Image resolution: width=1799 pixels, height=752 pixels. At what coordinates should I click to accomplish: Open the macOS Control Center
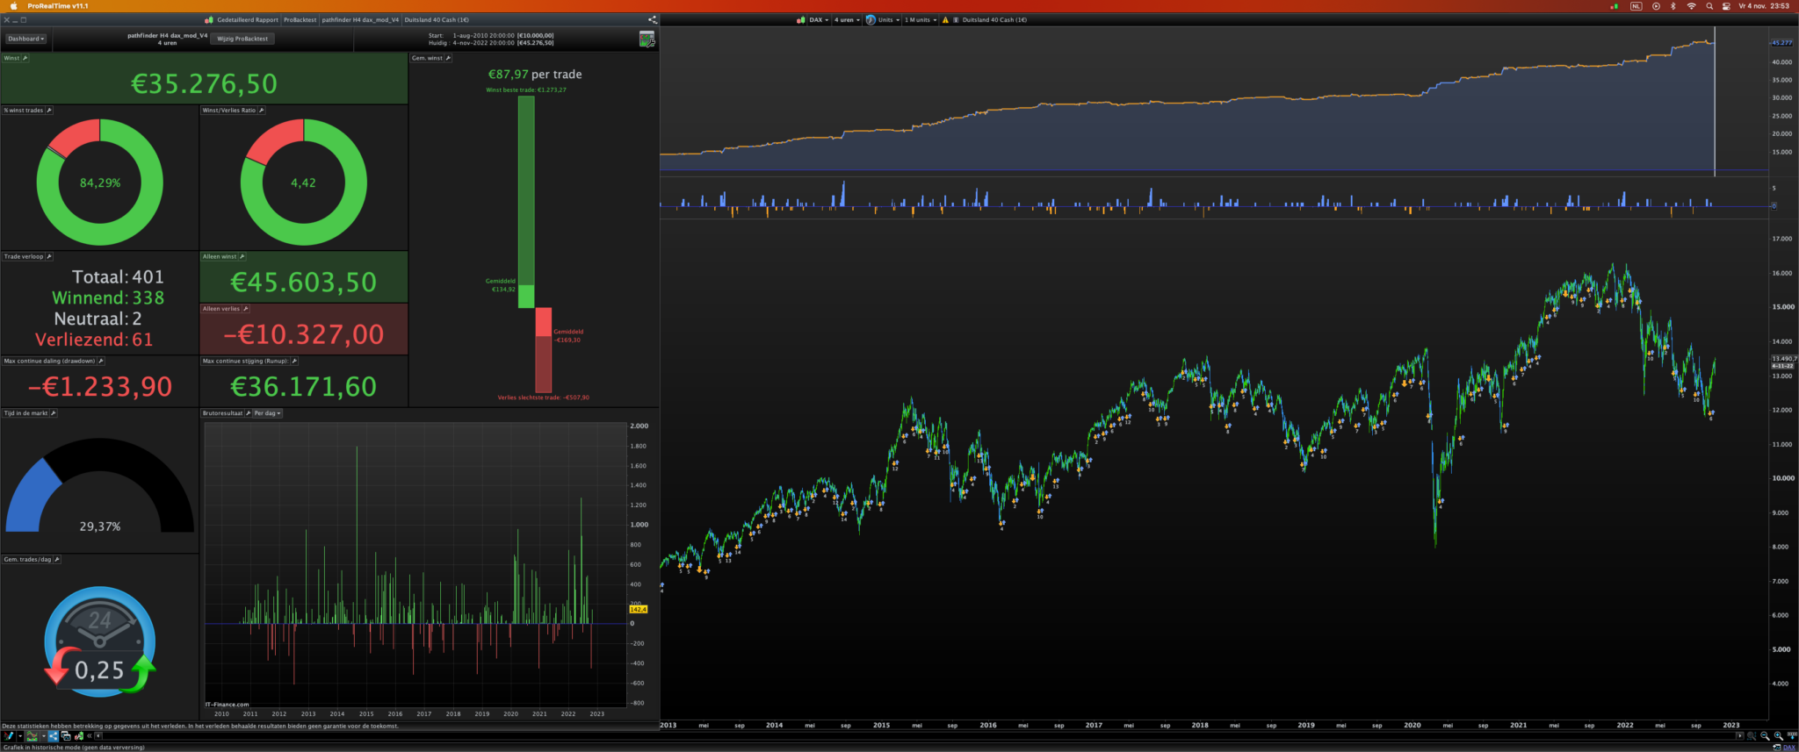tap(1726, 6)
